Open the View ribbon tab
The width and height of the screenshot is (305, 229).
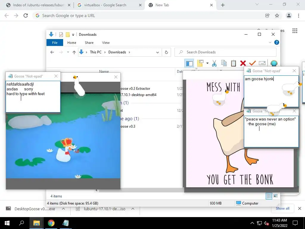coord(106,43)
